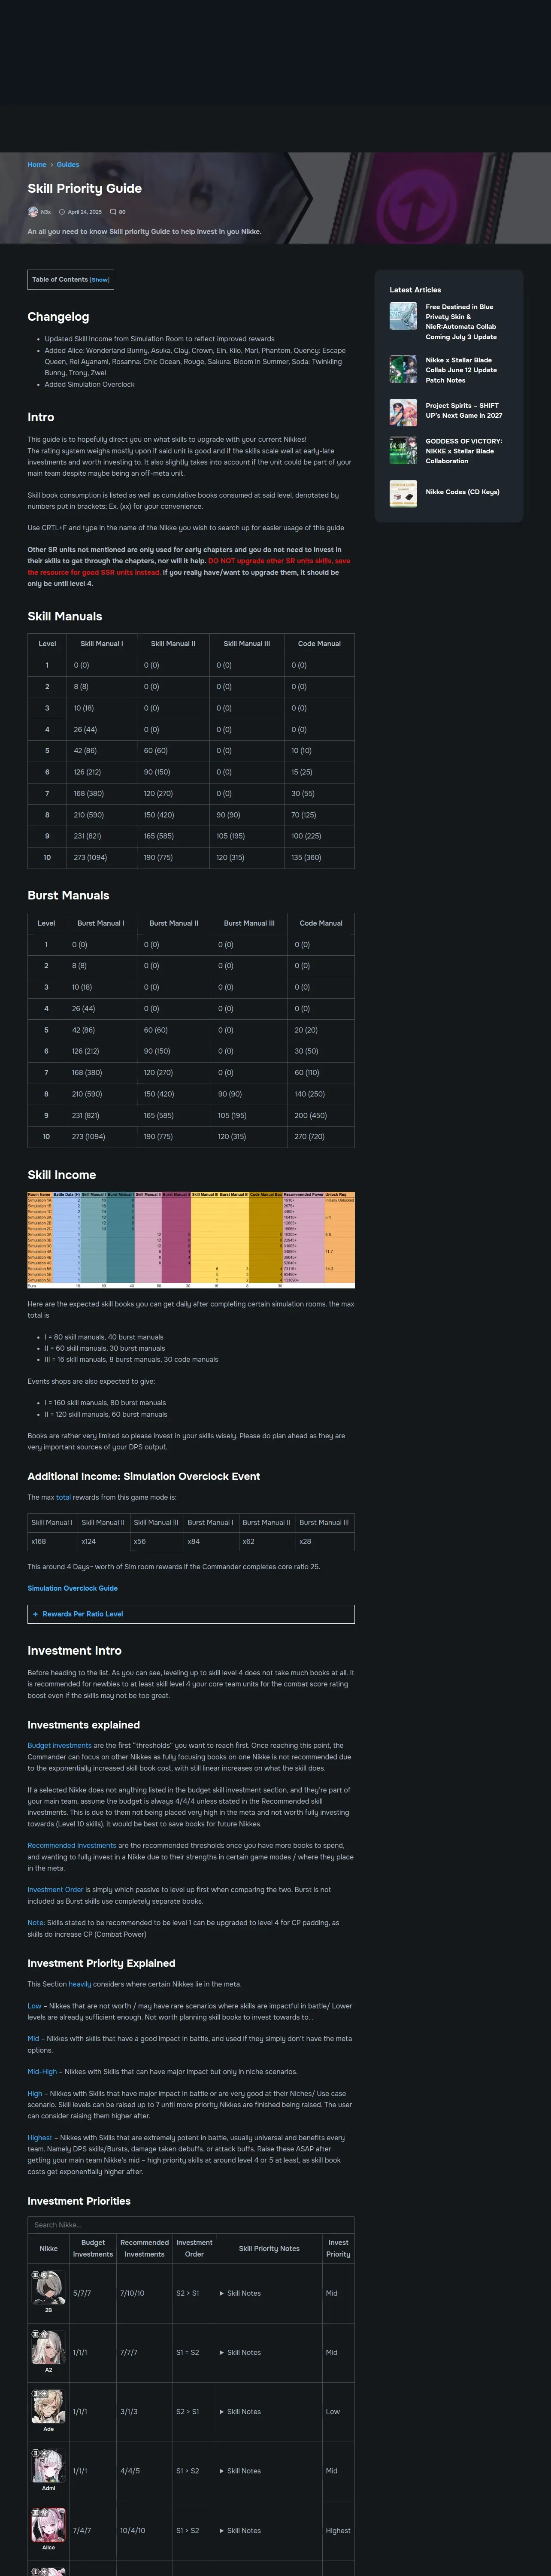Open GODDESS OF VICTORY Stellar Blade Collaboration title
551x2576 pixels.
coord(464,451)
